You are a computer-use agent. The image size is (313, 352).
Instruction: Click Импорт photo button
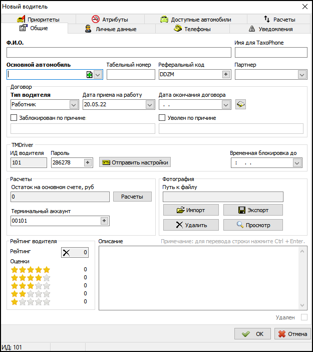[x=191, y=210]
